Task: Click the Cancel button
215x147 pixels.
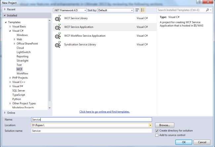Action: point(202,142)
